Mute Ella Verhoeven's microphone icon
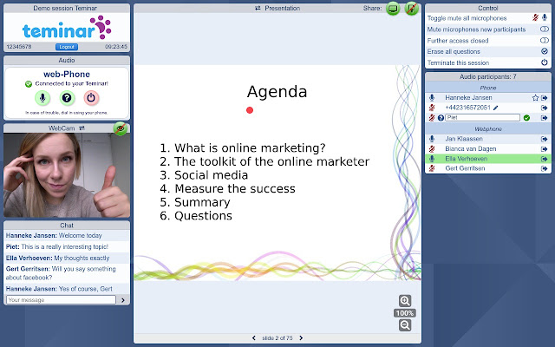 432,159
